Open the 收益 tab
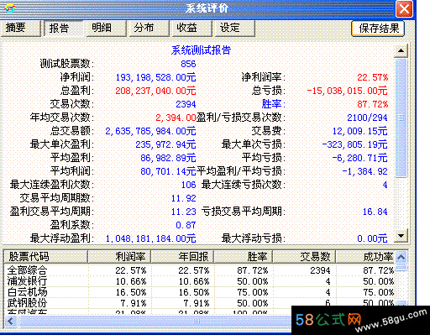The width and height of the screenshot is (430, 335). 191,28
